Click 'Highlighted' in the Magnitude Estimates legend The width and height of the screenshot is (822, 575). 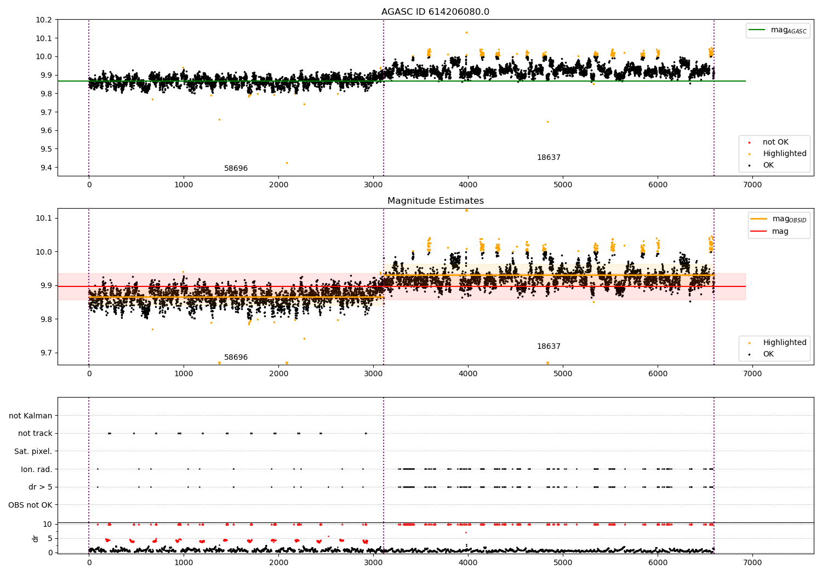point(785,343)
